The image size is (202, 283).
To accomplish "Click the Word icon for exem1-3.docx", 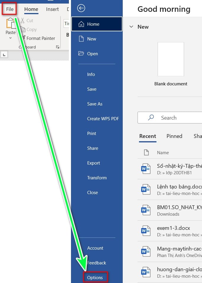I will point(146,231).
